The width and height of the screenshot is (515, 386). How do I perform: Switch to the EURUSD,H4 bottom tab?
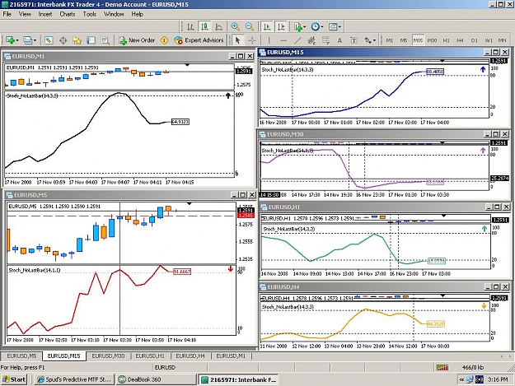(x=190, y=356)
